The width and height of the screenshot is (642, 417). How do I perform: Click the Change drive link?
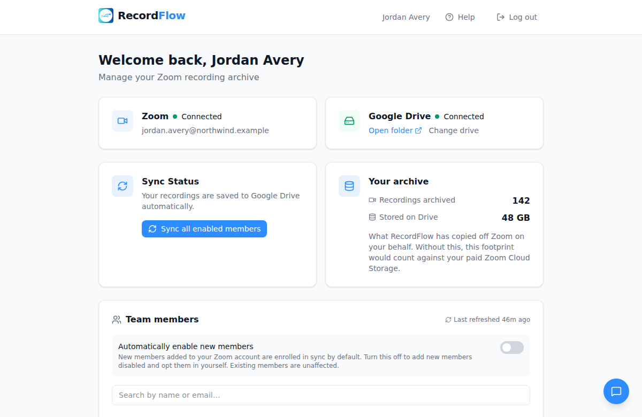click(454, 130)
